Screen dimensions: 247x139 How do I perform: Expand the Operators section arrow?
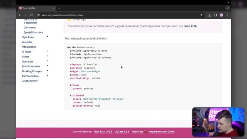pyautogui.click(x=47, y=61)
